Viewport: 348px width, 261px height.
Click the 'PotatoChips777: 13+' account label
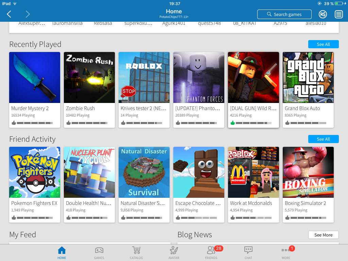tap(174, 17)
